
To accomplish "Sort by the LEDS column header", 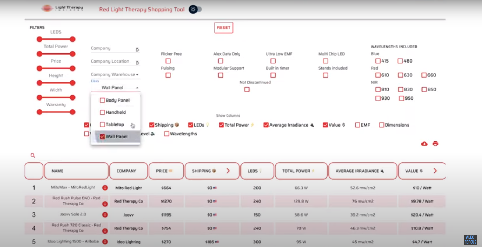I will (x=257, y=171).
